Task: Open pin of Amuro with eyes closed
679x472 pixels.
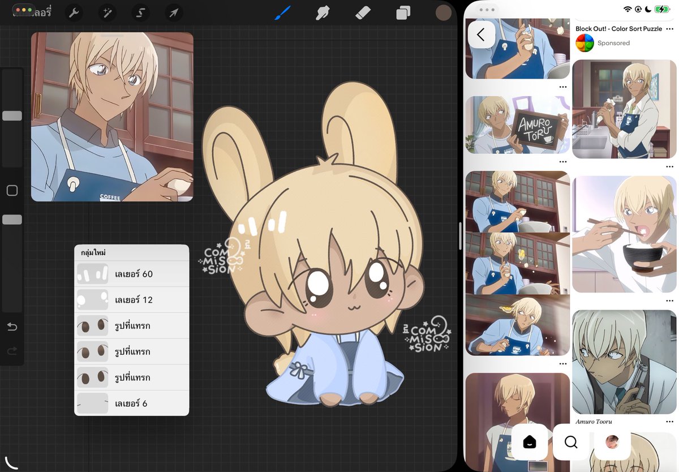Action: (x=518, y=422)
